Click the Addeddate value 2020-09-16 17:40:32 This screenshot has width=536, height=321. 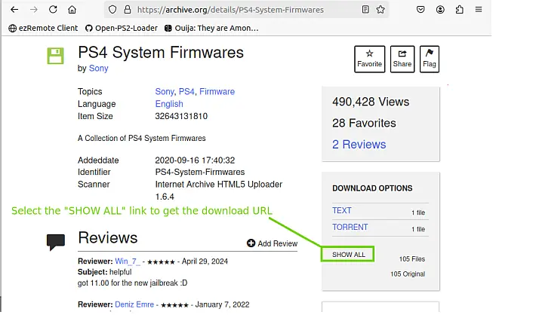click(195, 160)
